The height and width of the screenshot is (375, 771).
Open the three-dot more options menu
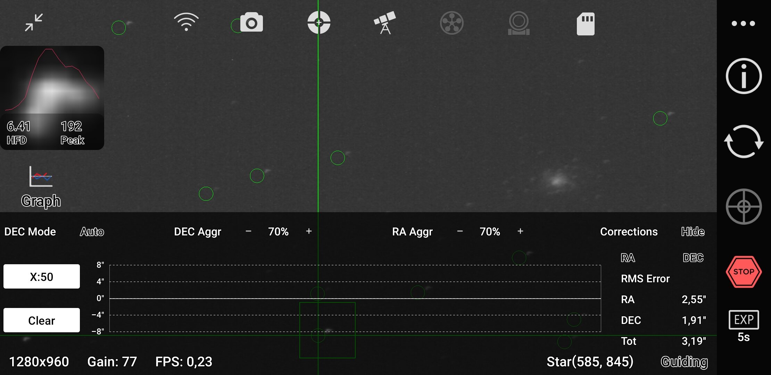tap(743, 24)
